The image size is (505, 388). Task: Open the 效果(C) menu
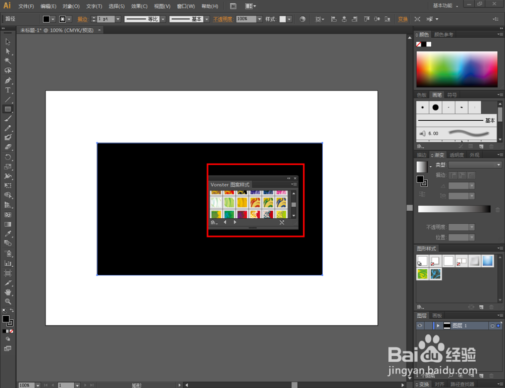pos(139,6)
